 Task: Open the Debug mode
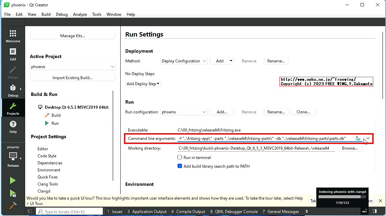pyautogui.click(x=13, y=91)
